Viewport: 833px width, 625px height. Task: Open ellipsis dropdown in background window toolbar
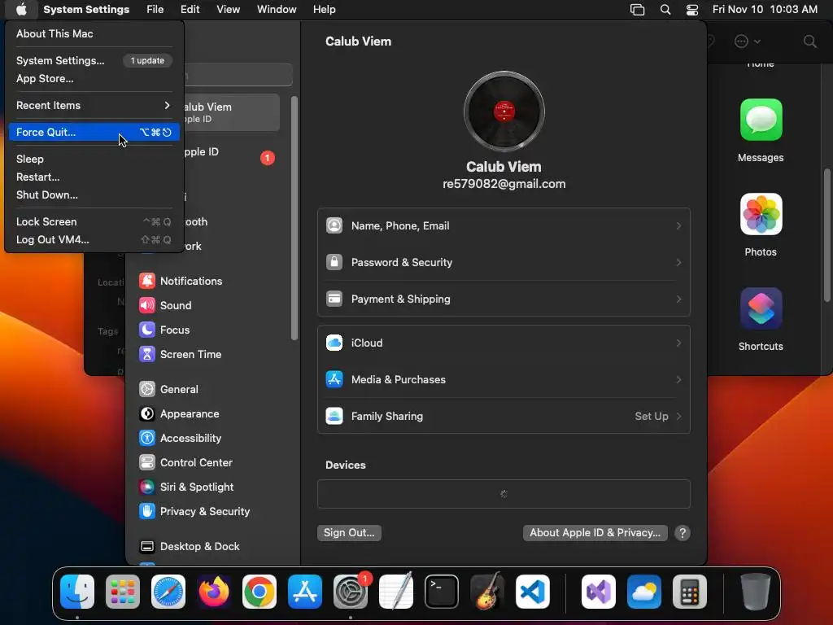(x=747, y=42)
